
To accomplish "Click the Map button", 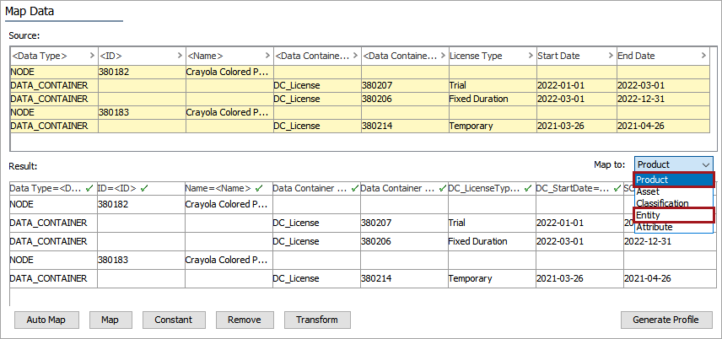I will [110, 320].
